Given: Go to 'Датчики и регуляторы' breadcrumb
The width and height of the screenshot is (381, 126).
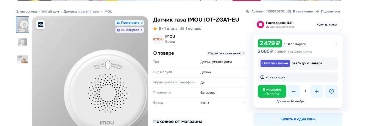Looking at the screenshot, I should coord(81,12).
